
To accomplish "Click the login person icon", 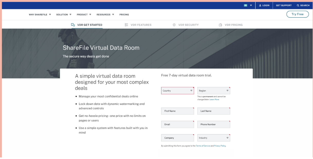I will pos(260,5).
